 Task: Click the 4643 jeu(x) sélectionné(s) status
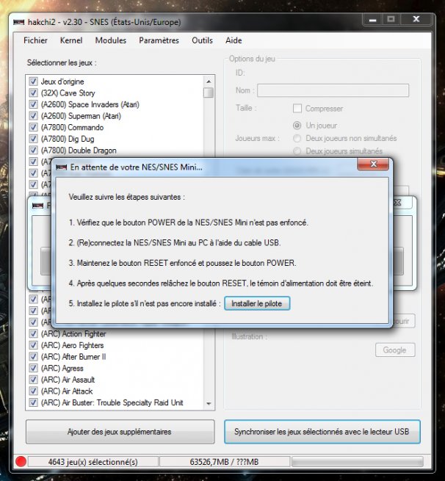93,462
